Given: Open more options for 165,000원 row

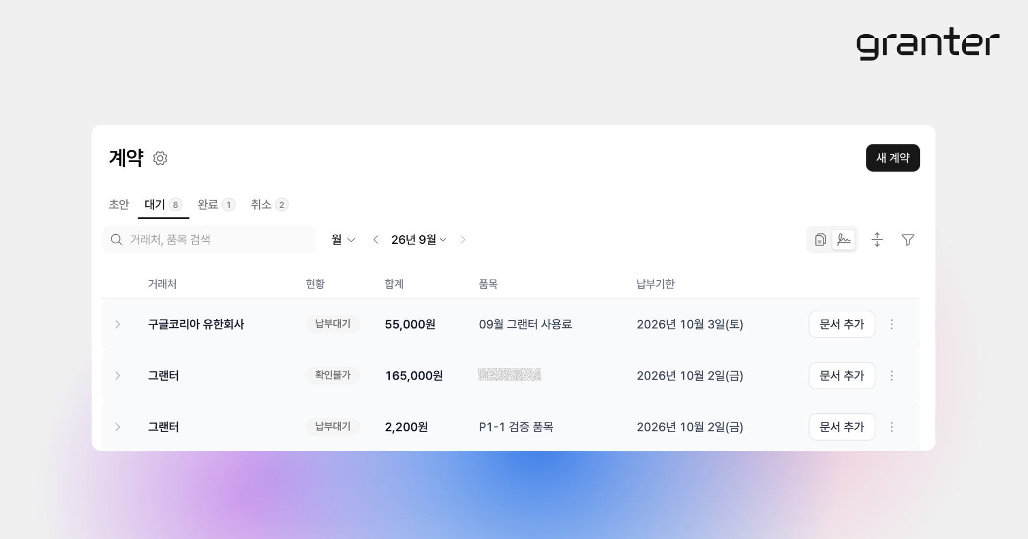Looking at the screenshot, I should click(x=892, y=375).
